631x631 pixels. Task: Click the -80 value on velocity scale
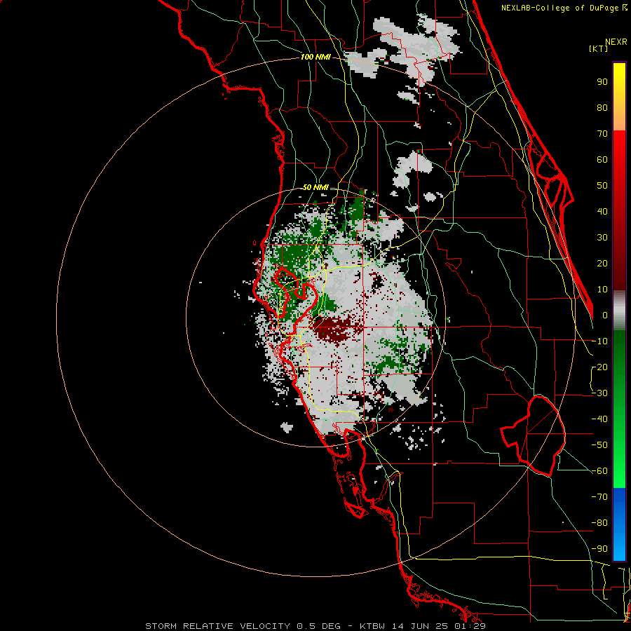click(x=599, y=523)
